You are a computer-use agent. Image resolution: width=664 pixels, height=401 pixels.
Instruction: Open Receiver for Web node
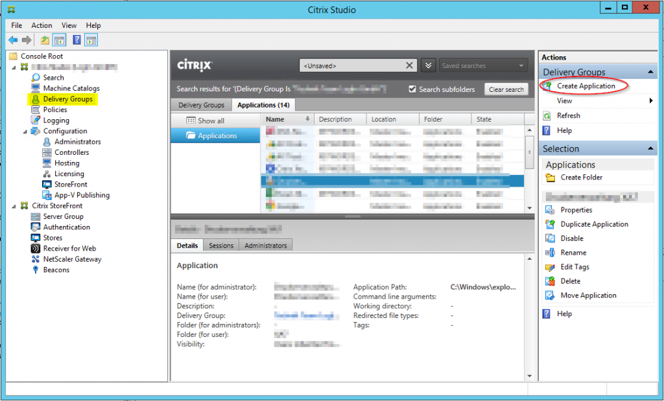pos(69,248)
